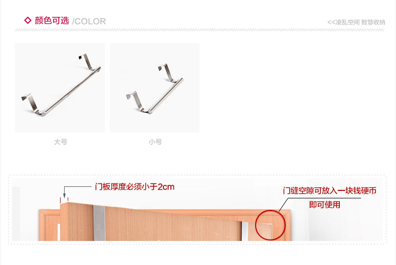This screenshot has height=265, width=396.
Task: Click the wooden door panel image
Action: 151,221
